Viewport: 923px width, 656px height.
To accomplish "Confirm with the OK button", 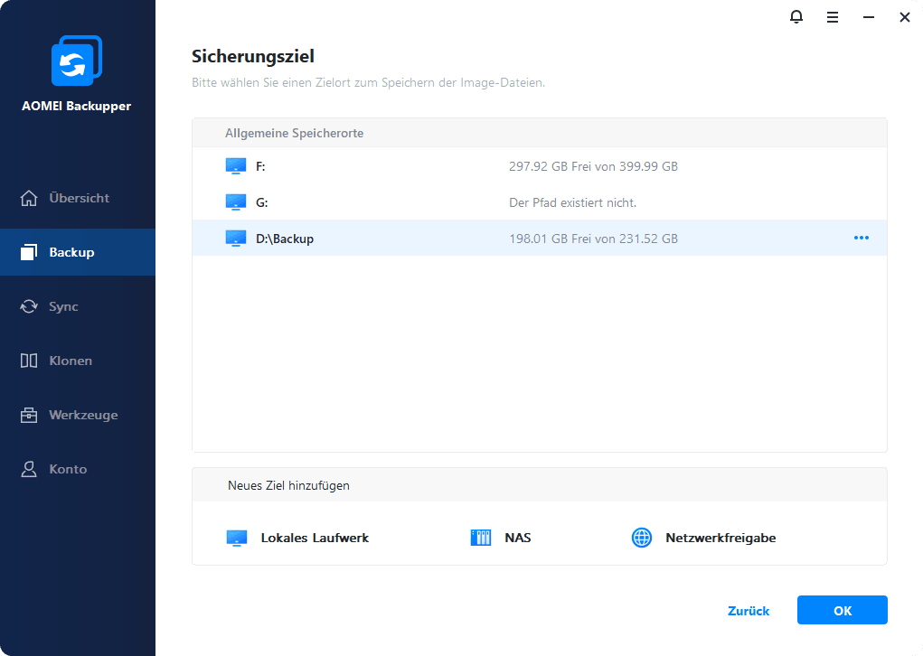I will pos(843,610).
